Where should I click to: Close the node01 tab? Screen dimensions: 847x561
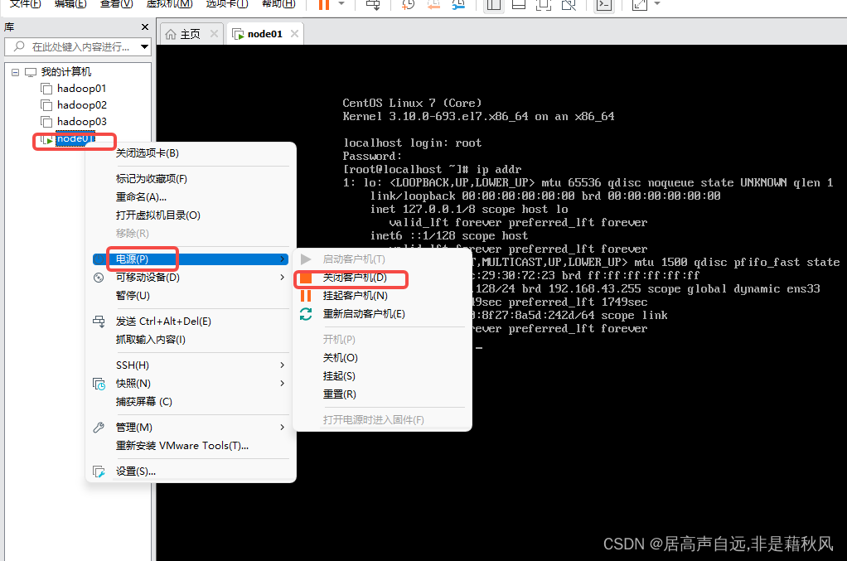(x=294, y=33)
